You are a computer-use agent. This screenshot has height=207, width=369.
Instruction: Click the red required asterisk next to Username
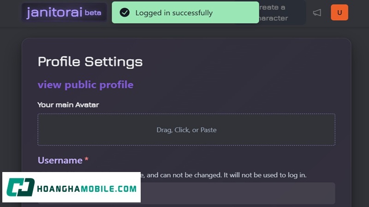point(86,161)
